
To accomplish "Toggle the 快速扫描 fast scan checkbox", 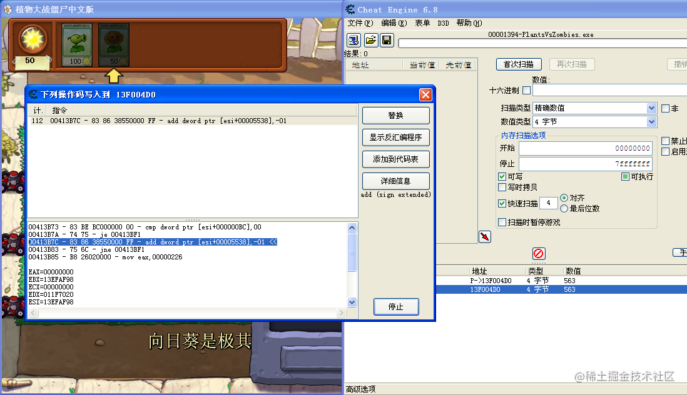I will click(x=502, y=203).
